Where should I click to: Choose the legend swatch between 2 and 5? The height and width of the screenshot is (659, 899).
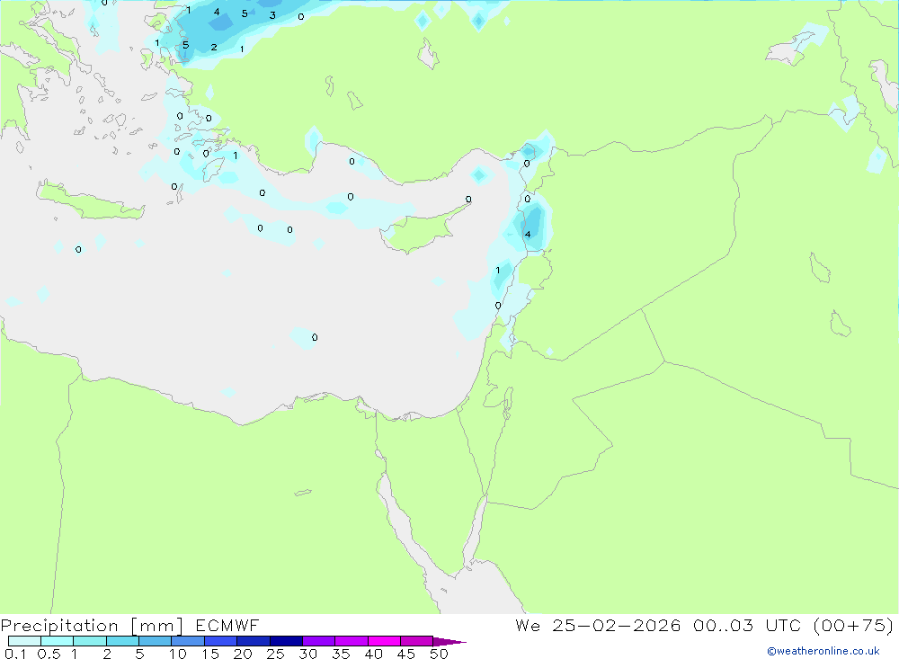coord(122,641)
